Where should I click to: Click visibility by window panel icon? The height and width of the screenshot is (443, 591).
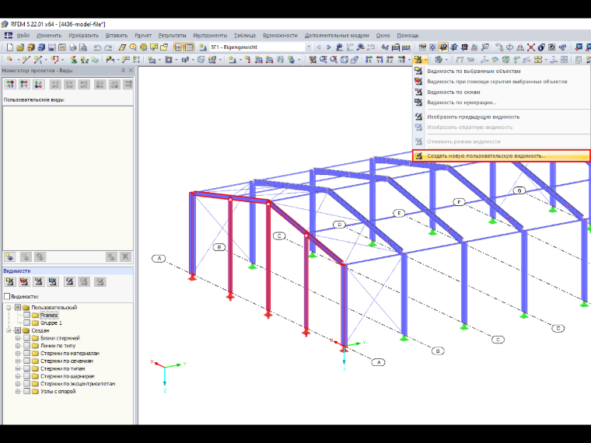(x=38, y=281)
